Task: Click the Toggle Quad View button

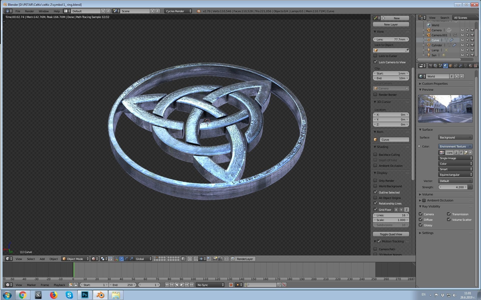Action: point(391,234)
